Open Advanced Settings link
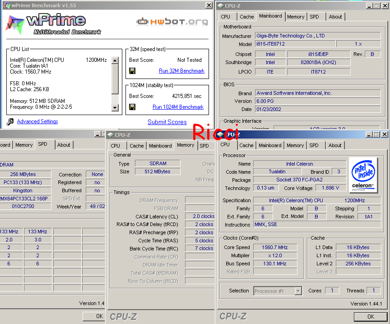Viewport: 390px width, 324px height. point(37,121)
